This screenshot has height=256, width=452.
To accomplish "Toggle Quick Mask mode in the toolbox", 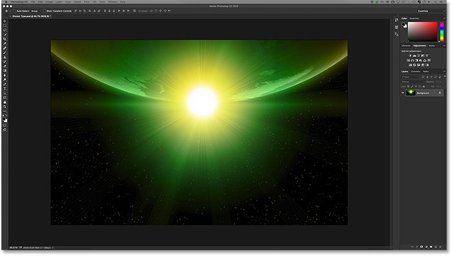I will coord(5,125).
